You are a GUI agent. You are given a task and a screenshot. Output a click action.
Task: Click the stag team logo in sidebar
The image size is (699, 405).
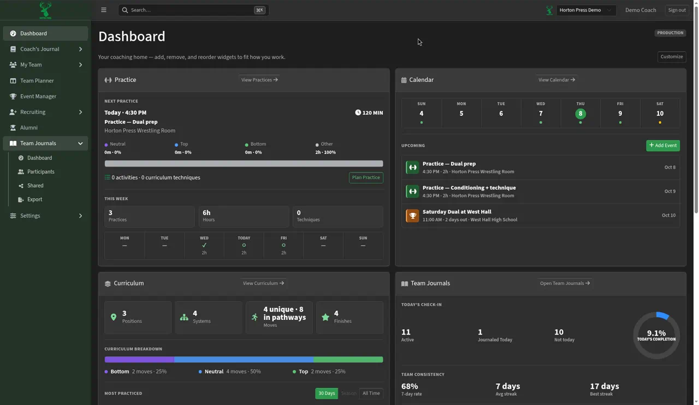[45, 10]
